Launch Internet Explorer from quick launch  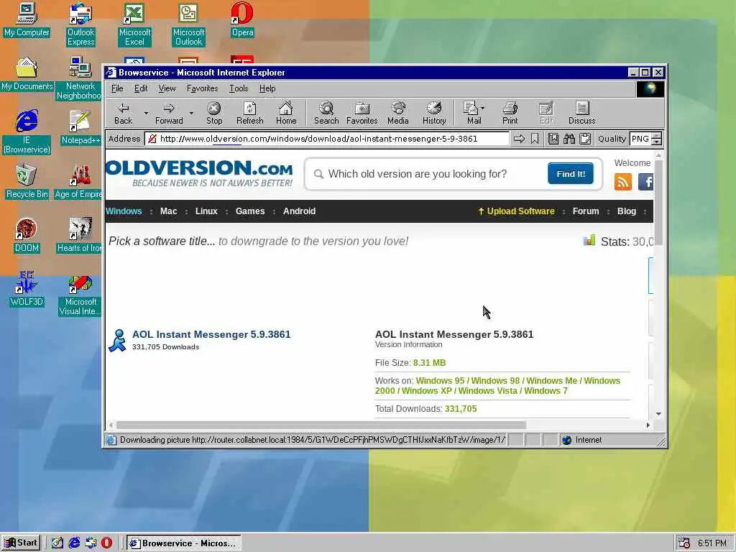[74, 543]
